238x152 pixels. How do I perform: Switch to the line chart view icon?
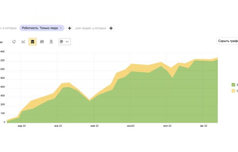[23, 42]
